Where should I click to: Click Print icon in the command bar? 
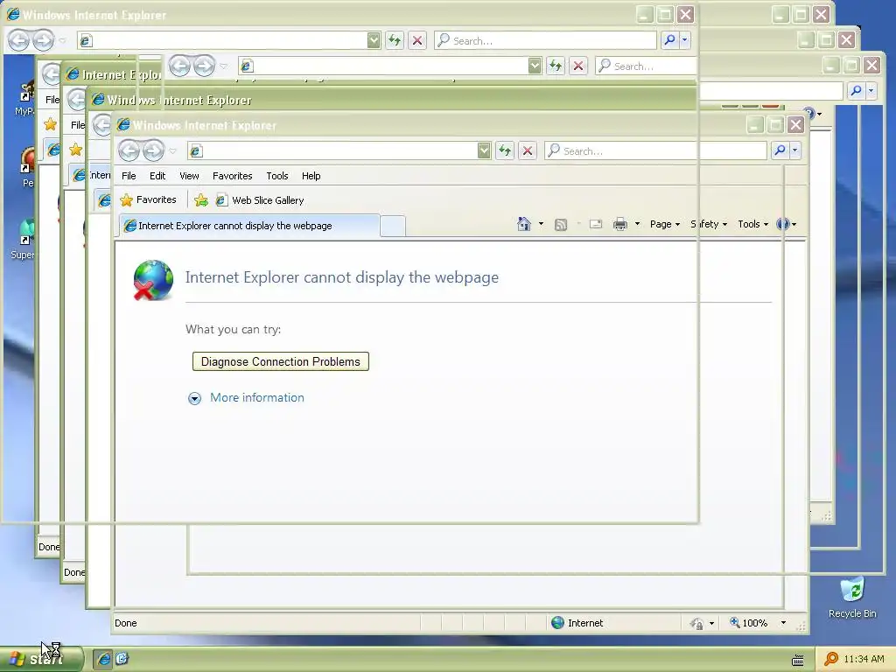point(620,224)
